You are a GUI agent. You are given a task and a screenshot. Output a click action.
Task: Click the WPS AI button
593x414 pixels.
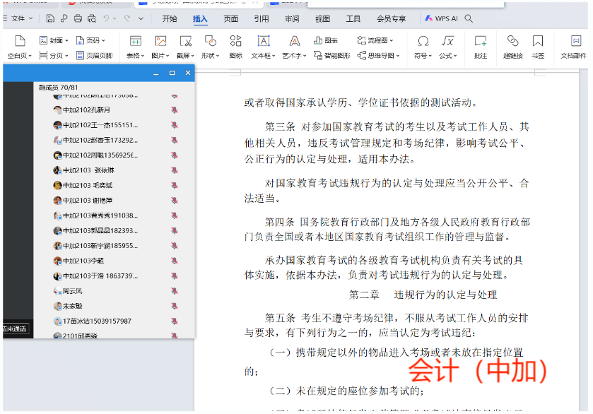(x=442, y=18)
